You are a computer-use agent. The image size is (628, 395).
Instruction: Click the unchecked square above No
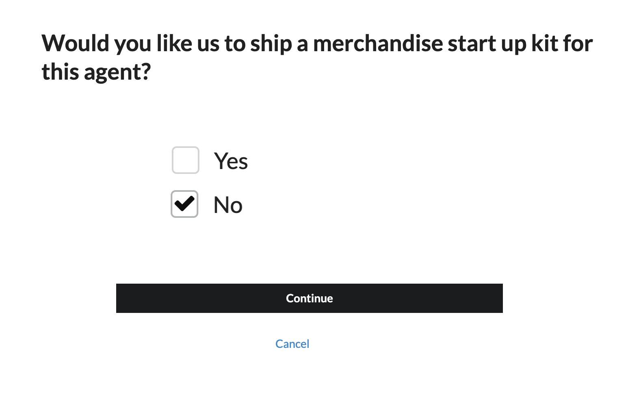point(186,160)
